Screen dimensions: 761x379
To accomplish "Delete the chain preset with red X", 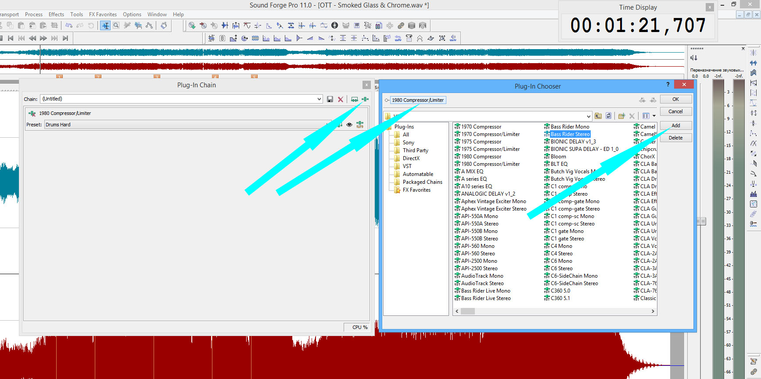I will tap(341, 100).
